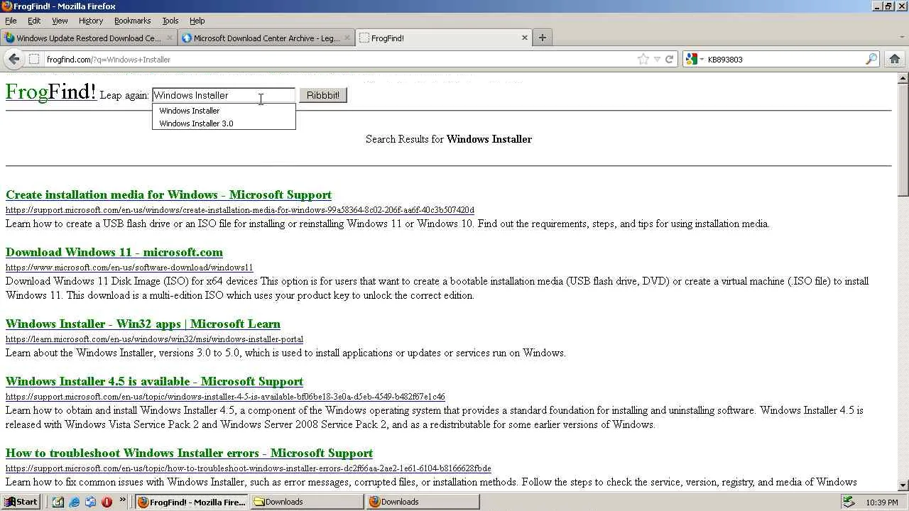Click the vertical scrollbar thumb

[903, 139]
